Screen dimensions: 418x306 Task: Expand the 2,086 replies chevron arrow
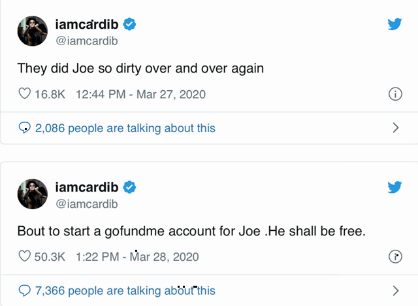pyautogui.click(x=395, y=127)
